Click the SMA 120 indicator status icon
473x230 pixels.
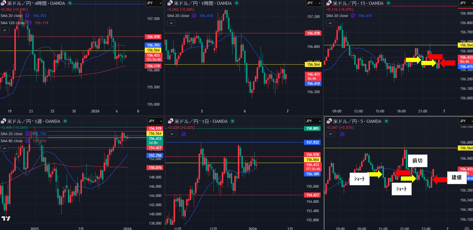point(29,23)
